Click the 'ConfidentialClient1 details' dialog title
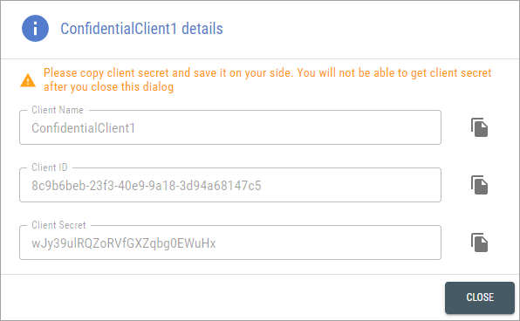 141,29
